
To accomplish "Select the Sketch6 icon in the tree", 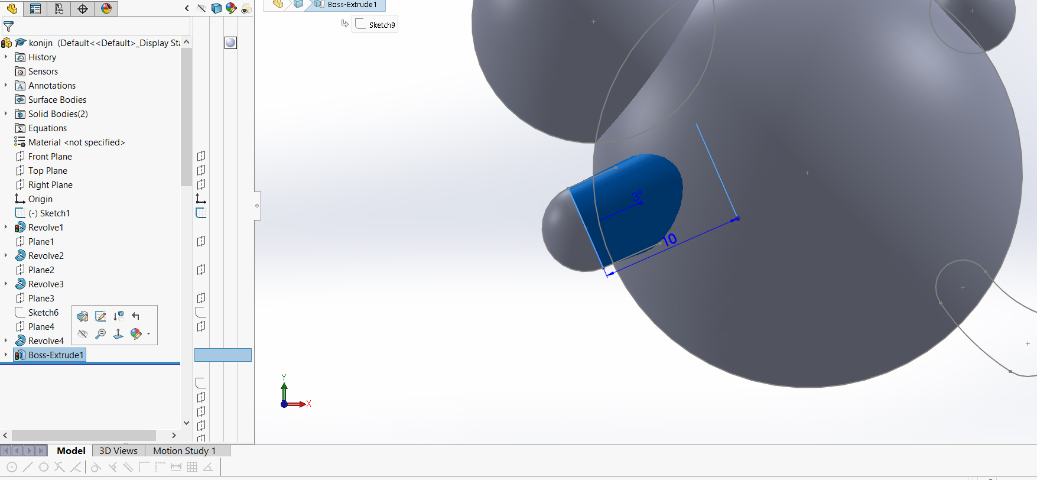I will (x=20, y=312).
